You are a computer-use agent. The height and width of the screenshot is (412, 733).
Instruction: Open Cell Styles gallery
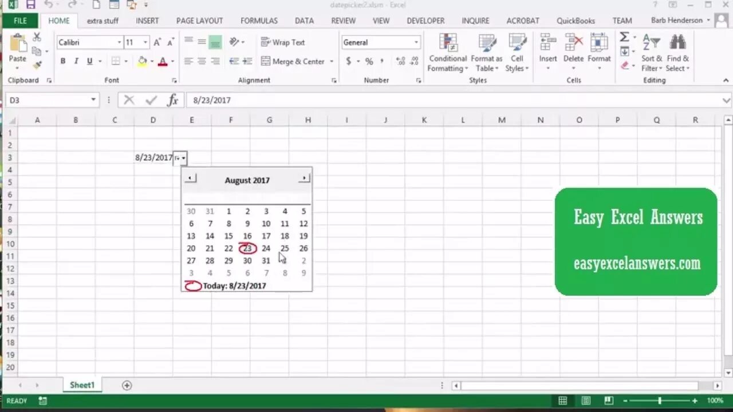(x=517, y=53)
